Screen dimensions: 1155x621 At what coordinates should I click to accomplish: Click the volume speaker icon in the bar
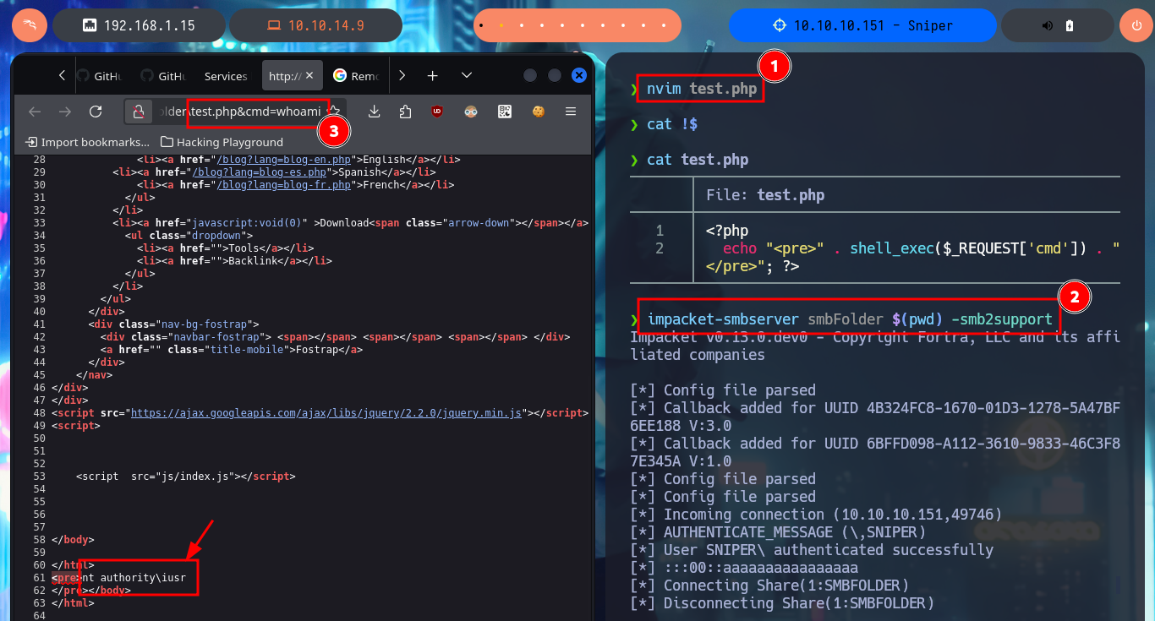click(x=1048, y=25)
